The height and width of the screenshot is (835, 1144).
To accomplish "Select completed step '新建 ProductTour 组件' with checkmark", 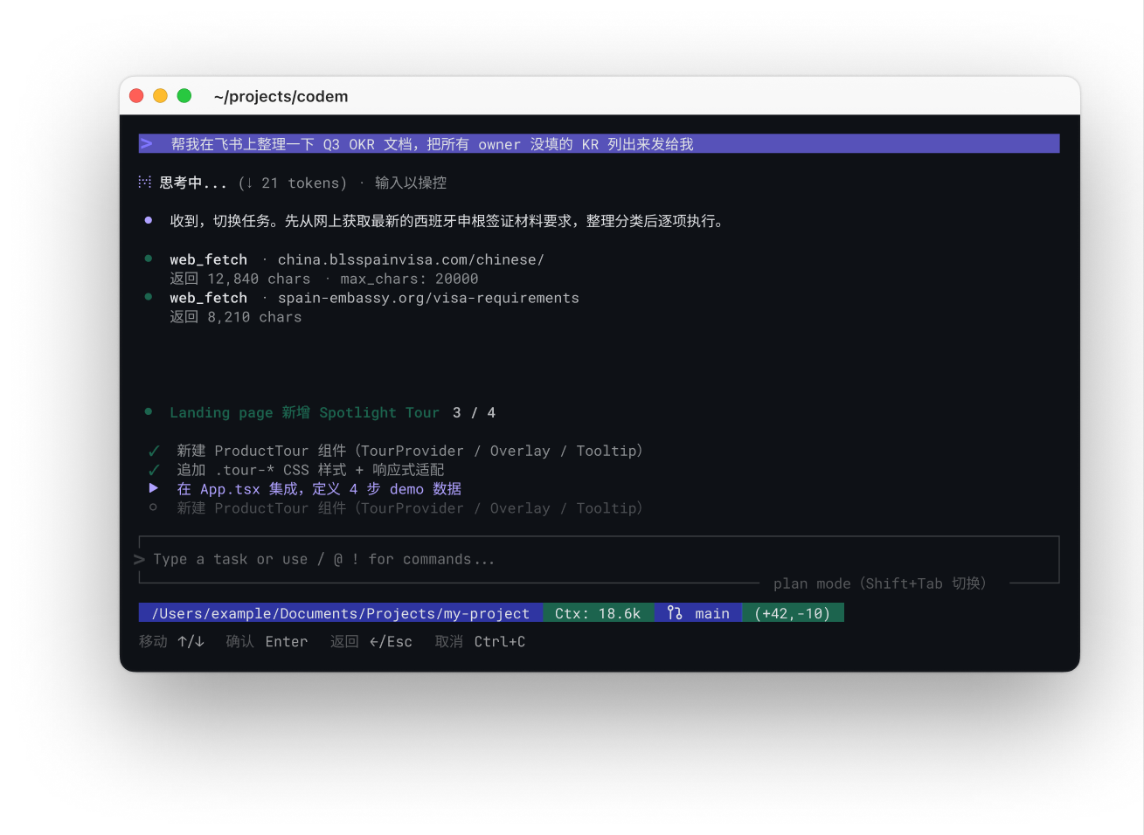I will tap(409, 451).
